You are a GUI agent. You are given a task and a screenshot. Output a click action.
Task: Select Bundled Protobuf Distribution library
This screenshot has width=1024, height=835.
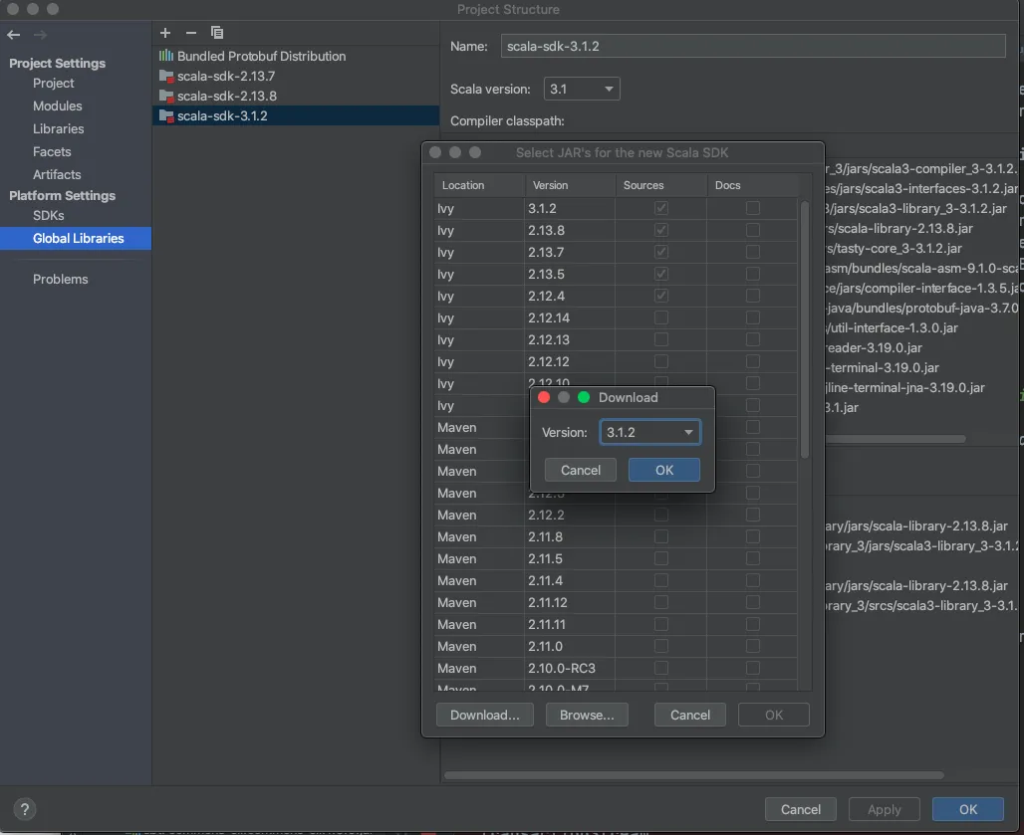coord(261,56)
